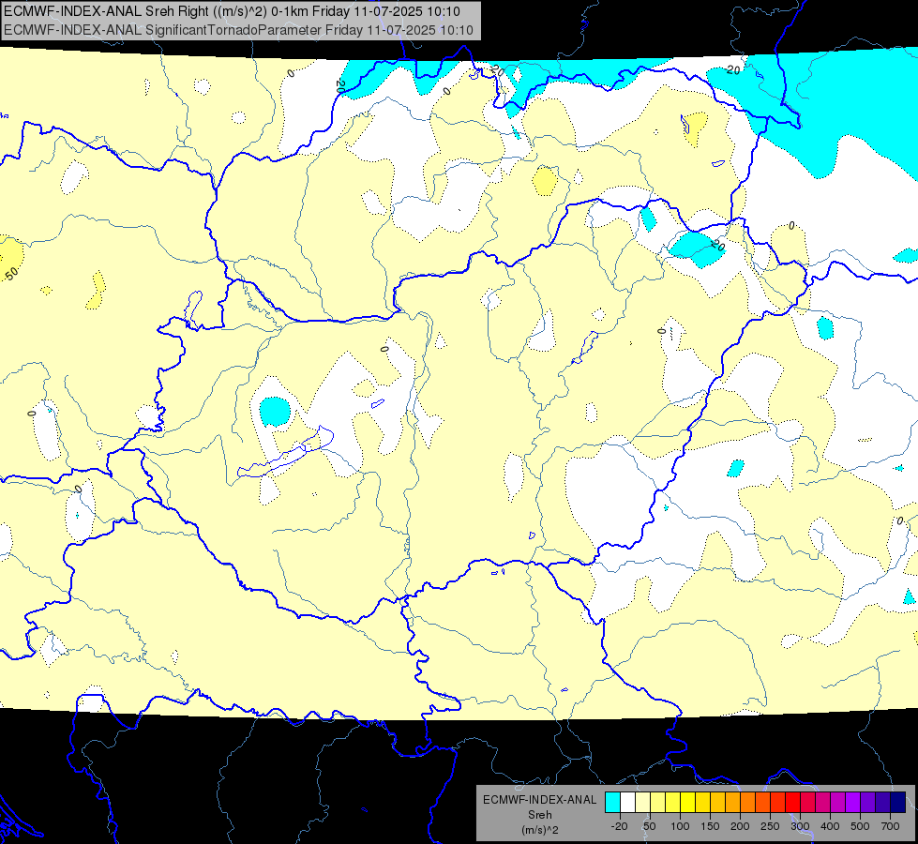Click the legend swatch immediately right of the 100 tick
The width and height of the screenshot is (918, 844).
(x=688, y=803)
